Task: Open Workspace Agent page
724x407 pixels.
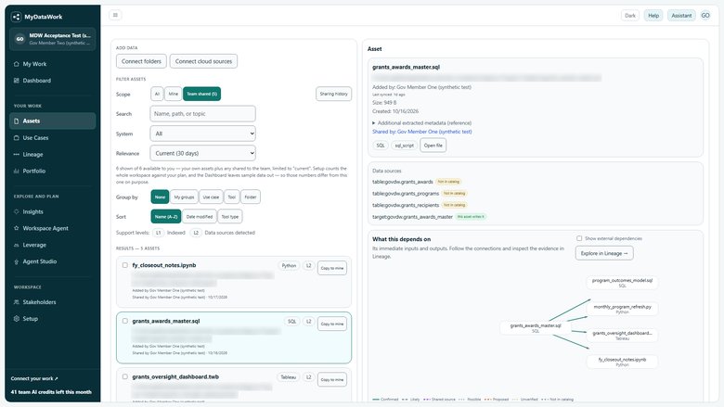Action: point(52,229)
